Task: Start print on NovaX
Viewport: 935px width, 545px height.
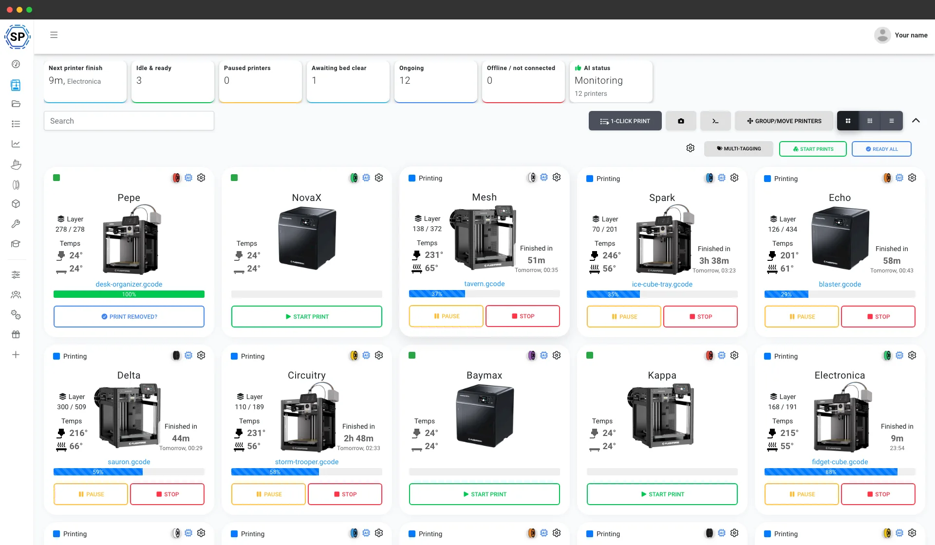Action: [x=307, y=316]
